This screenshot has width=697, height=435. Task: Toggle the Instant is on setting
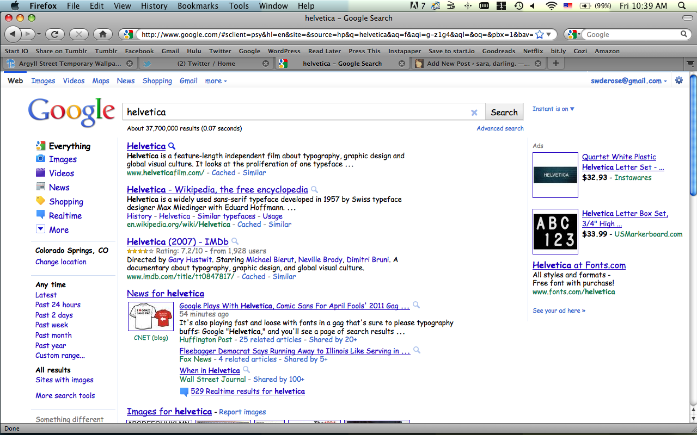(x=553, y=109)
